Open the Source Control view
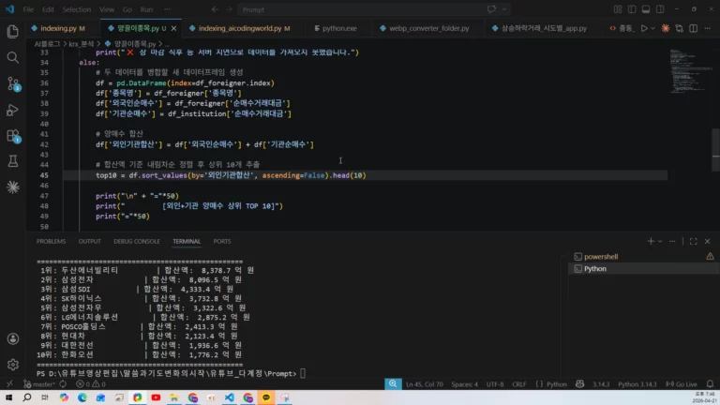The image size is (720, 405). click(13, 83)
